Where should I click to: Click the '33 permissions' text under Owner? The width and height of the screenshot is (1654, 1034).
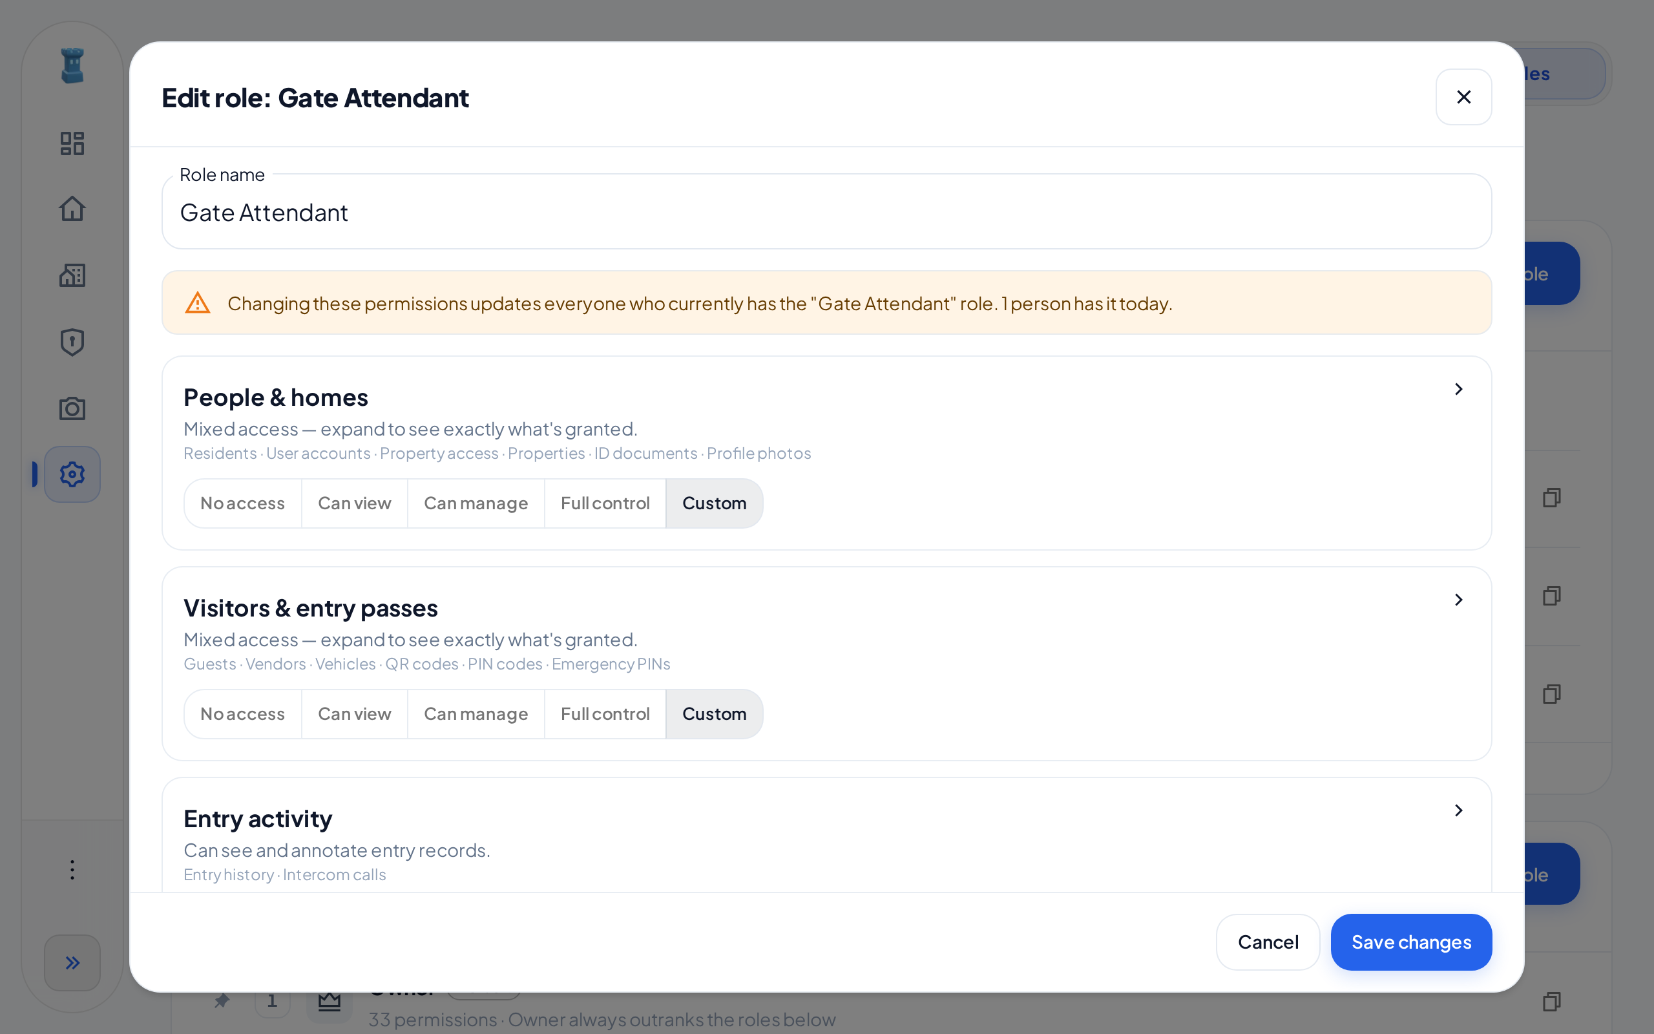coord(433,1020)
